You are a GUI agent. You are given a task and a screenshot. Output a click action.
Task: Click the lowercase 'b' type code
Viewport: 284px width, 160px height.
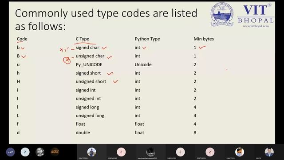tap(18, 48)
